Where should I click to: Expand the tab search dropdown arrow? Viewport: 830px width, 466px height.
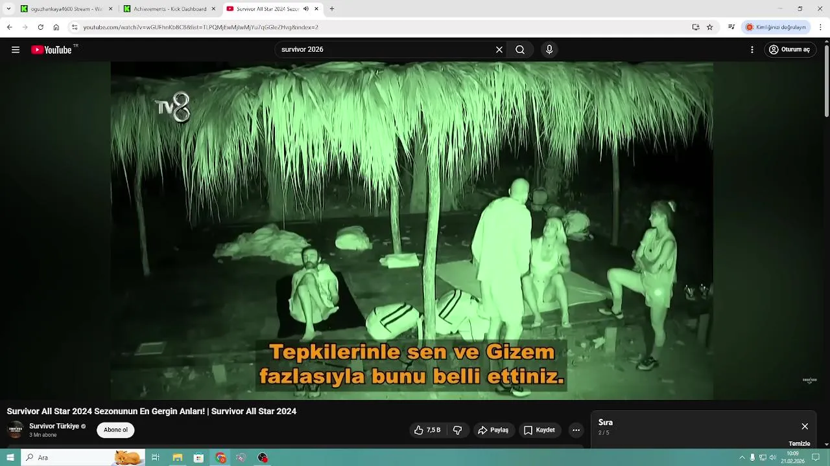pos(8,9)
